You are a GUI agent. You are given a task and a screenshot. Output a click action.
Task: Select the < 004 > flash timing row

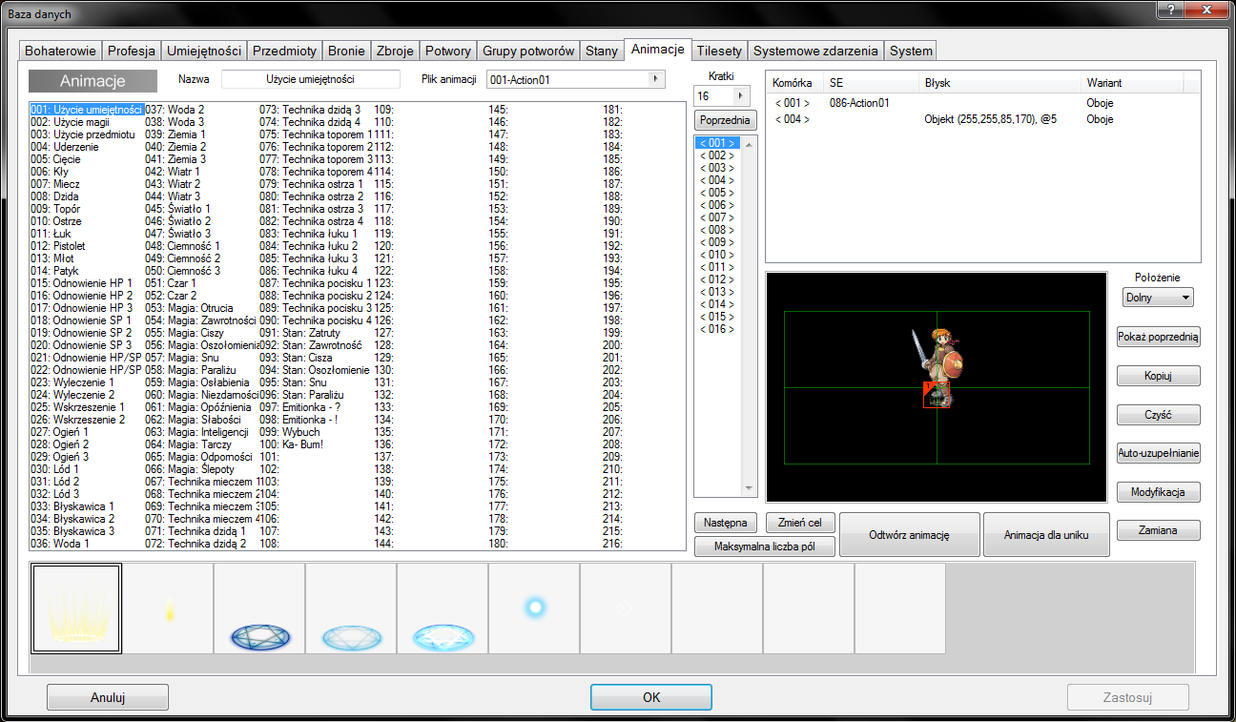click(982, 119)
